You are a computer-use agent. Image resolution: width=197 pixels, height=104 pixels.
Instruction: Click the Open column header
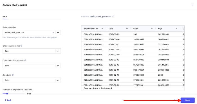136,29
